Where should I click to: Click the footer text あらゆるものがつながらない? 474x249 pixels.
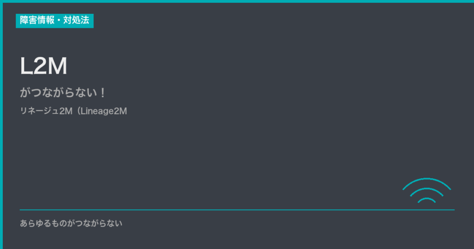[x=71, y=224]
